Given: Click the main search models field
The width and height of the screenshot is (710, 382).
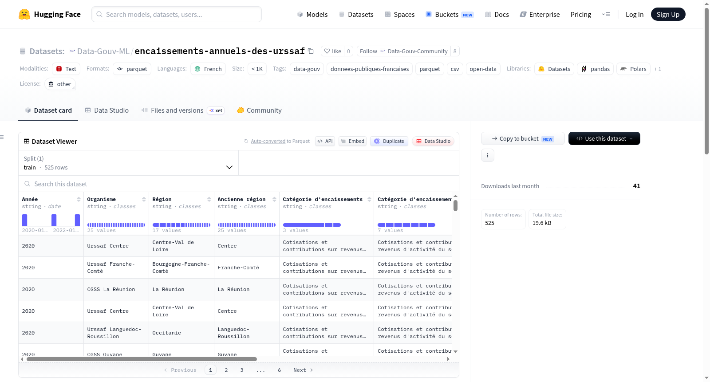Looking at the screenshot, I should (177, 14).
